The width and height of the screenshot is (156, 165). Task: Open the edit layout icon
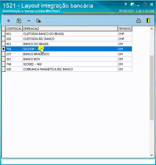19,21
